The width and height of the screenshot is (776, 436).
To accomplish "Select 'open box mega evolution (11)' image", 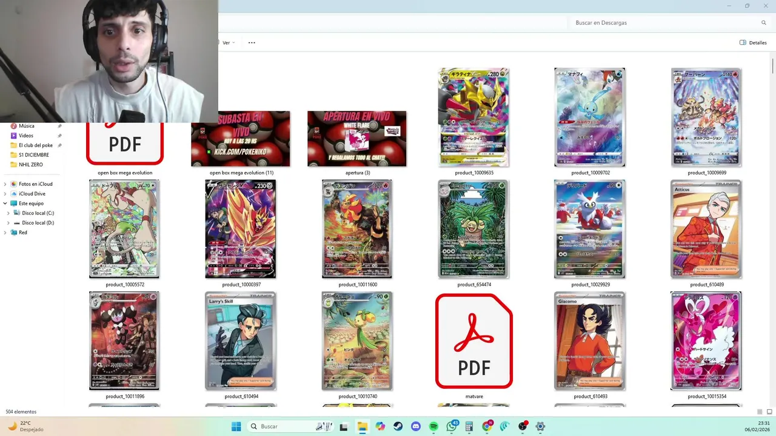I will [x=241, y=139].
